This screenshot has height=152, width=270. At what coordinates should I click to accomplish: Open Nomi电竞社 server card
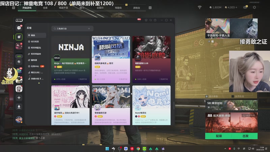click(x=151, y=105)
